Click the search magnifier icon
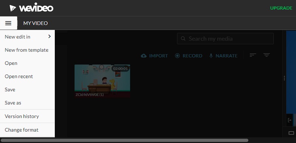The image size is (296, 143). click(183, 39)
